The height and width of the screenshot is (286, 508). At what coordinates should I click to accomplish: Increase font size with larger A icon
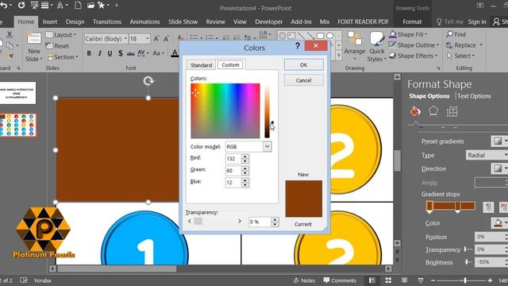(x=156, y=39)
